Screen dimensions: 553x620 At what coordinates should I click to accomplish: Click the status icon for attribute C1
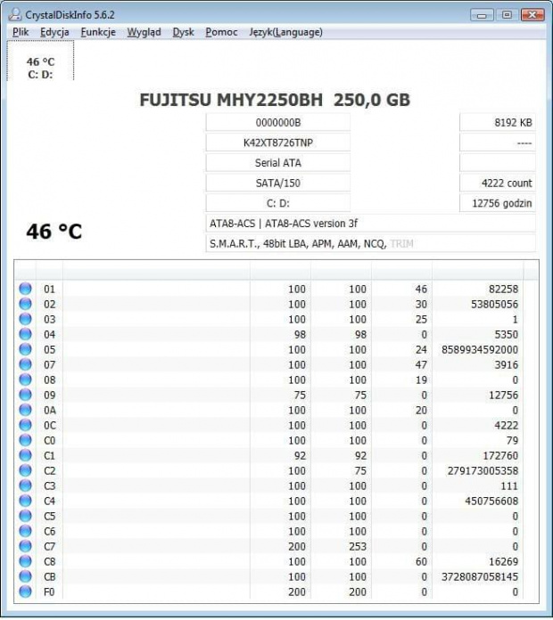click(x=25, y=455)
